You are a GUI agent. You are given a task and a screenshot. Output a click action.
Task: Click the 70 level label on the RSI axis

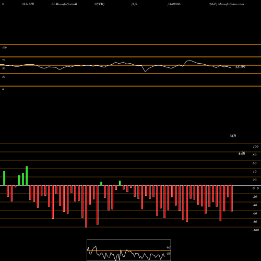pyautogui.click(x=4, y=60)
